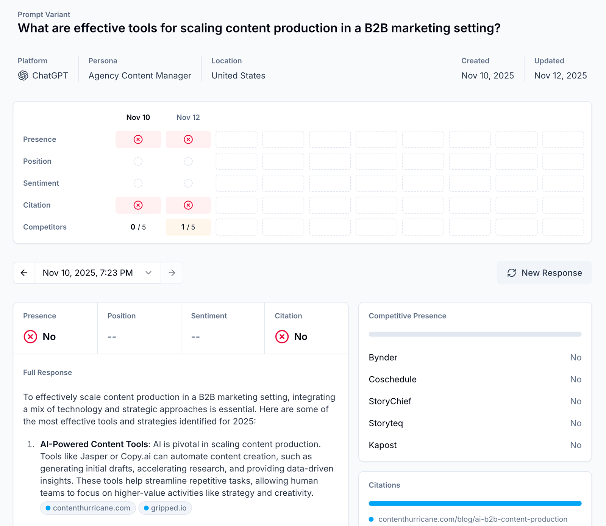Switch to the Nov 12 column header
Viewport: 606px width, 526px height.
coord(188,117)
